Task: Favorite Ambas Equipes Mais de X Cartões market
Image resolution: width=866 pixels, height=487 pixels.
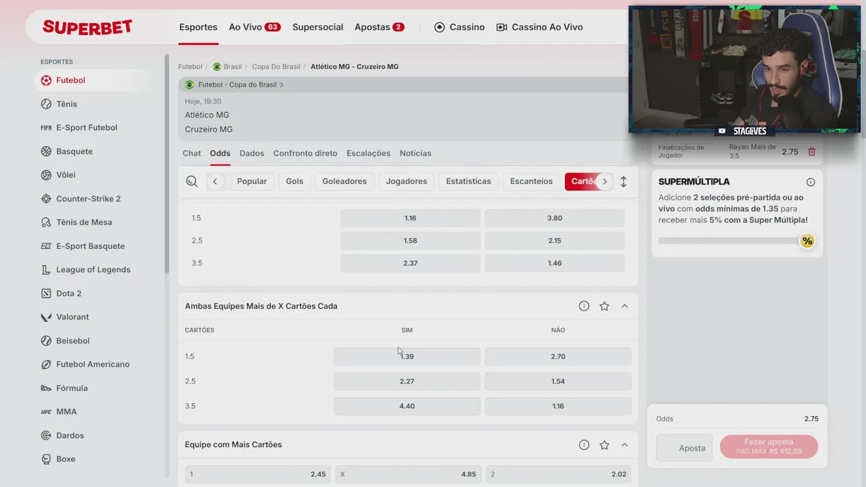Action: click(x=604, y=306)
